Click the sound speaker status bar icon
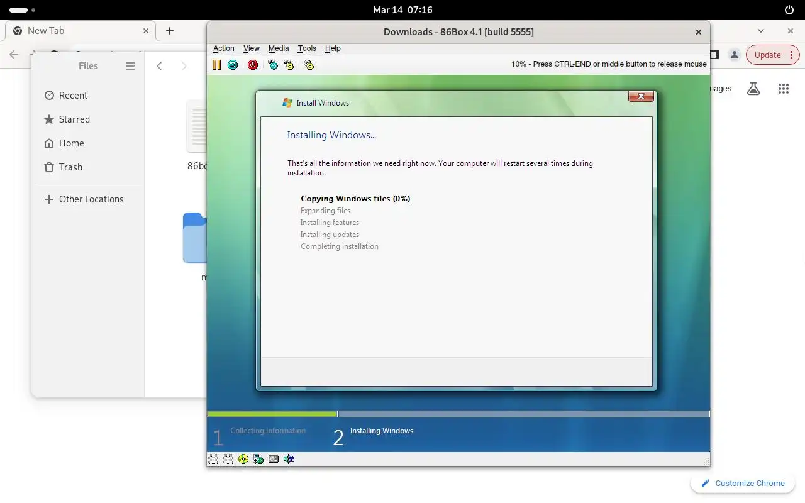805x503 pixels. [289, 459]
